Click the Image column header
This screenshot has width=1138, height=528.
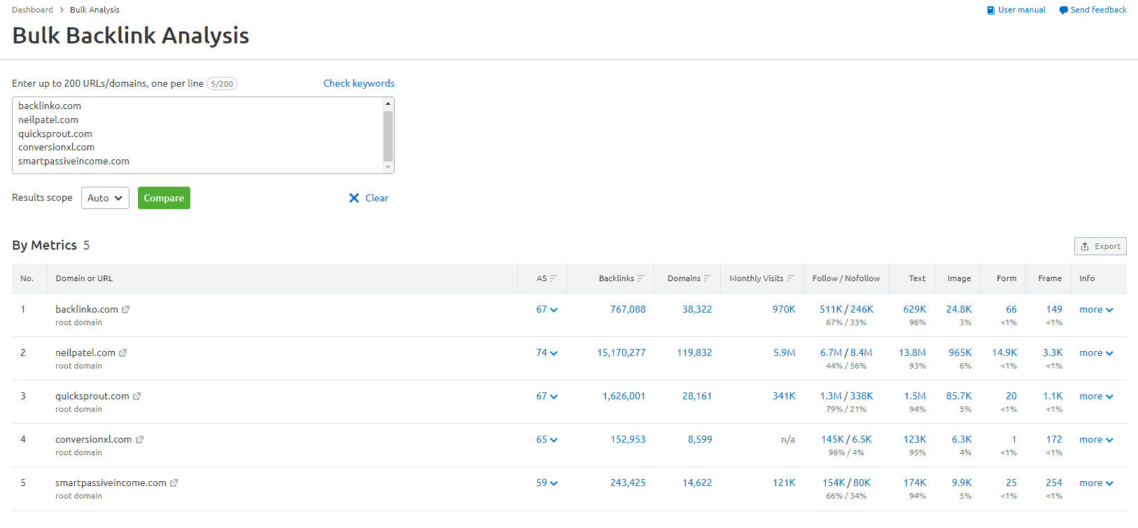(x=959, y=278)
